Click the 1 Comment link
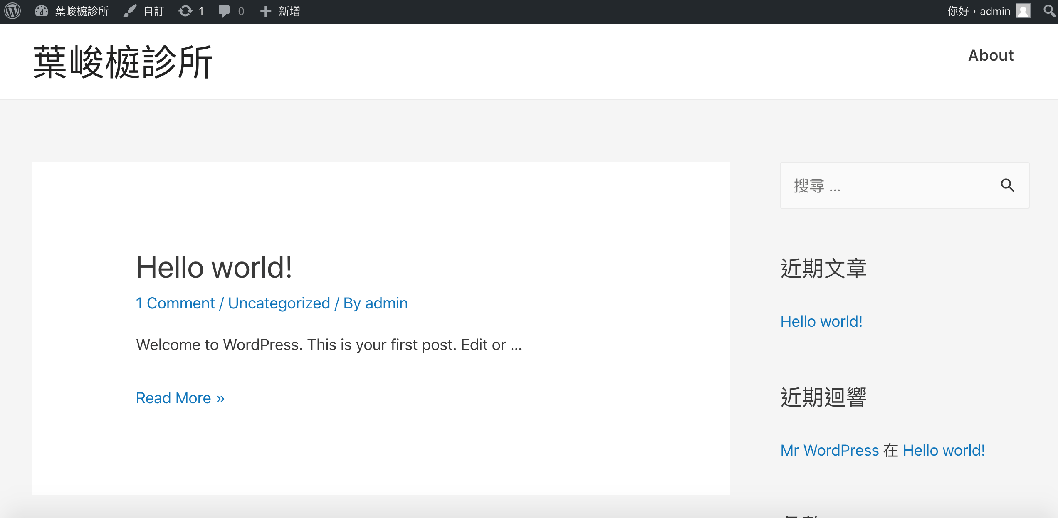Screen dimensions: 1058x518 [175, 303]
